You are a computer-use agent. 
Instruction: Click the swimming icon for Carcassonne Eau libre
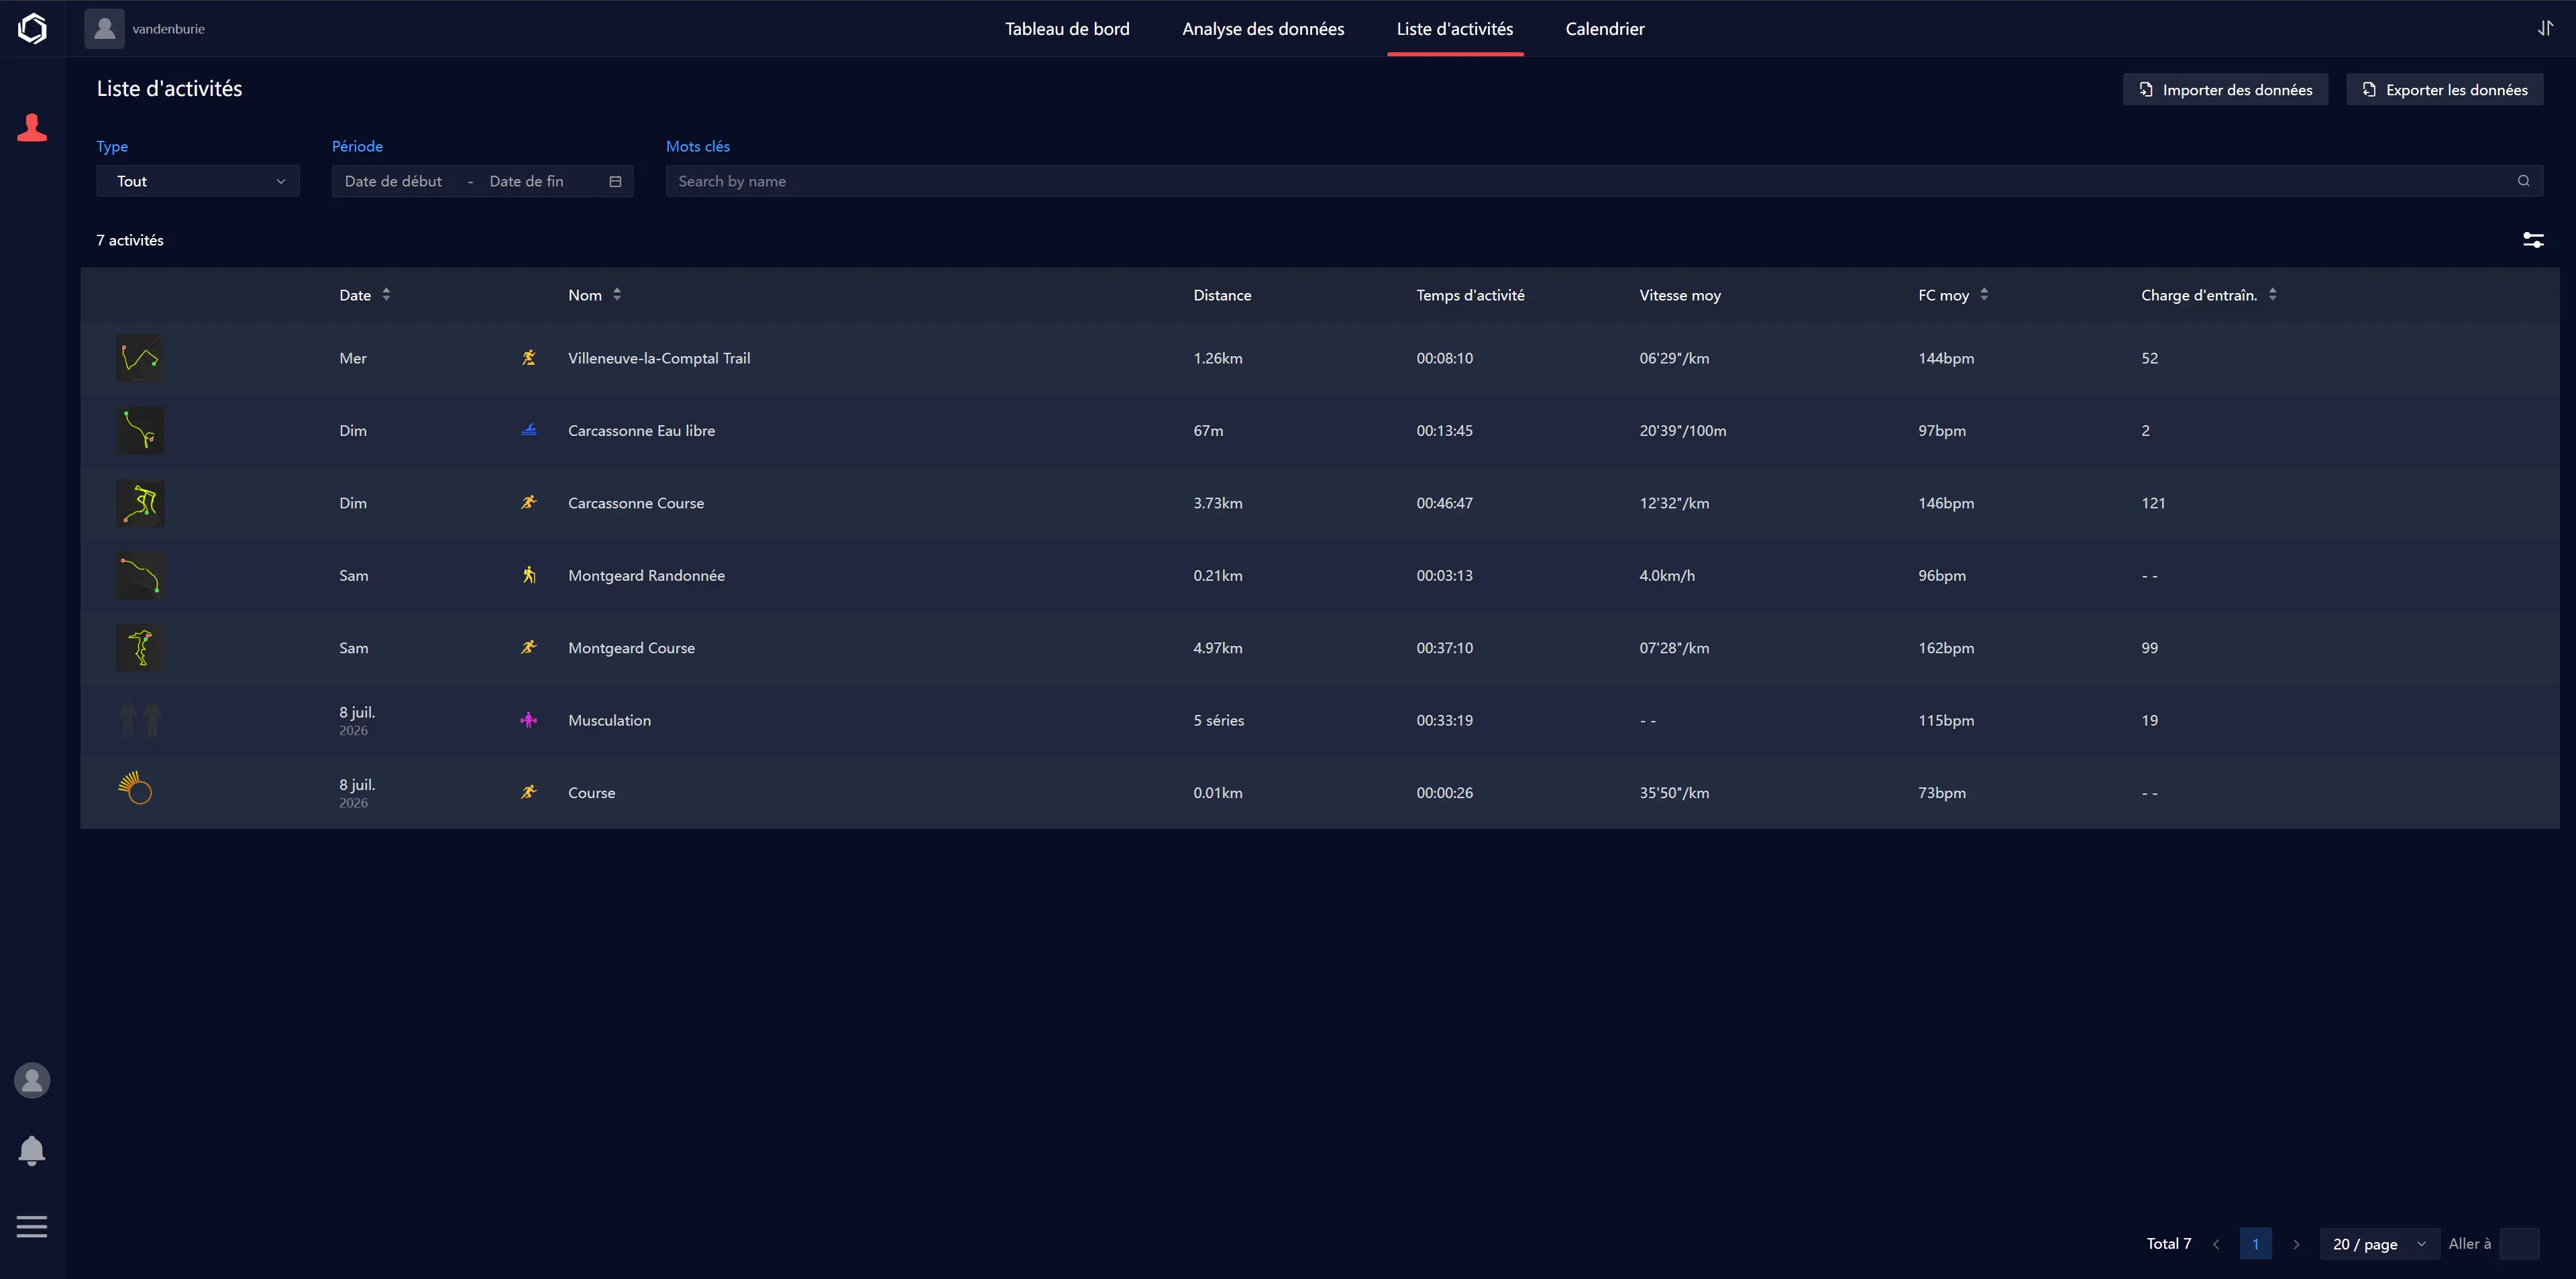pyautogui.click(x=529, y=430)
